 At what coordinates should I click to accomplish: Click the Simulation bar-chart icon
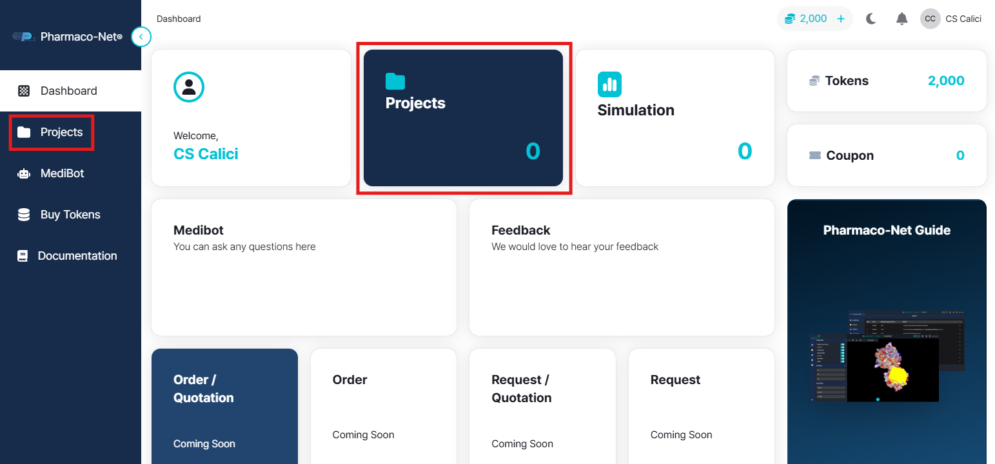[x=609, y=84]
